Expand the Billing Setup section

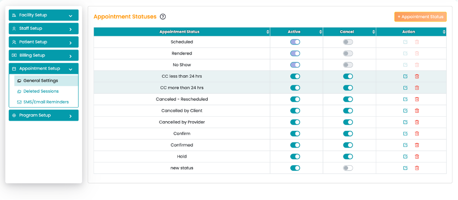point(44,56)
